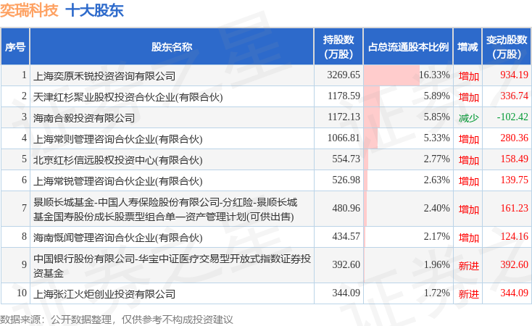Click 新进 status in row 10
Screen dimensions: 532x326
coord(468,294)
